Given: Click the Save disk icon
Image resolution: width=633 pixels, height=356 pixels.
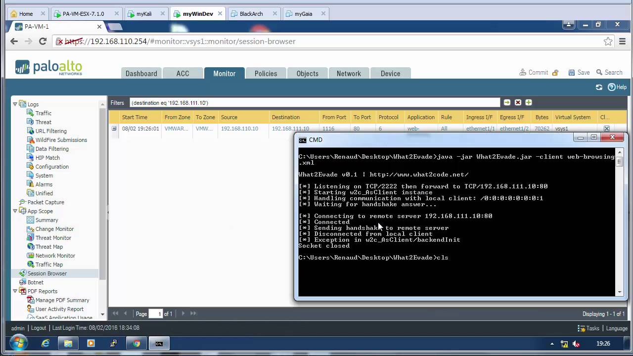Looking at the screenshot, I should pos(572,73).
